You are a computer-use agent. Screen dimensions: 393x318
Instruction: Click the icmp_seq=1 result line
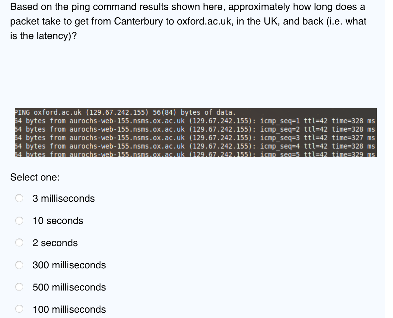[x=195, y=121]
